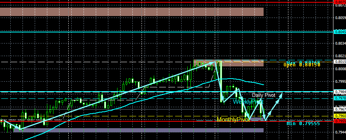Click the white 0.7984 price tag

(x=340, y=92)
